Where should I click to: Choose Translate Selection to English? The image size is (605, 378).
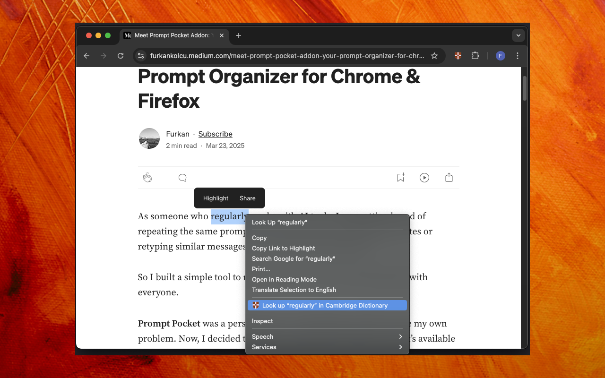tap(327, 290)
